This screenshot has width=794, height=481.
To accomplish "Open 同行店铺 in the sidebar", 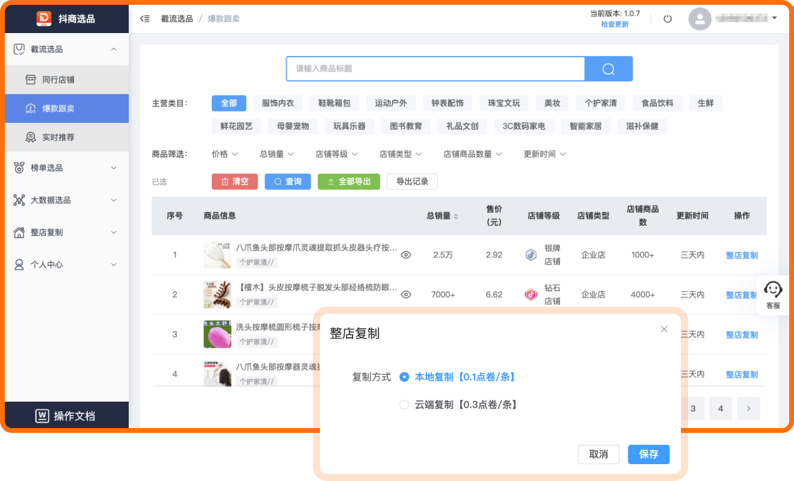I will (x=67, y=80).
